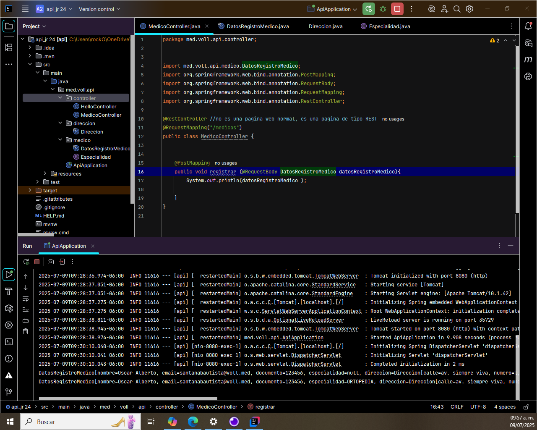Image resolution: width=537 pixels, height=430 pixels.
Task: Expand the test folder
Action: click(37, 182)
